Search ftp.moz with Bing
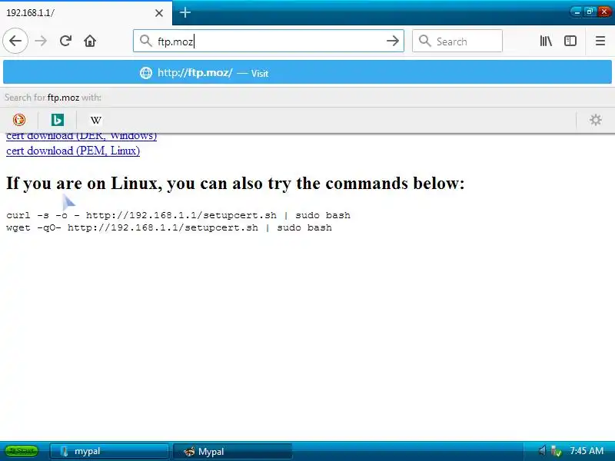Viewport: 615px width, 461px height. (x=57, y=120)
